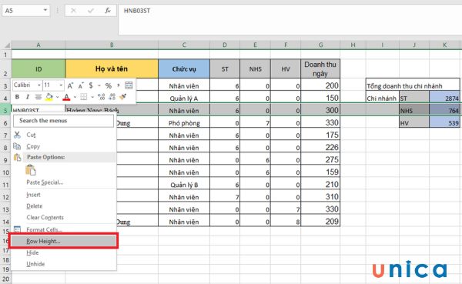The height and width of the screenshot is (284, 462).
Task: Select row 10 header
Action: (x=6, y=172)
